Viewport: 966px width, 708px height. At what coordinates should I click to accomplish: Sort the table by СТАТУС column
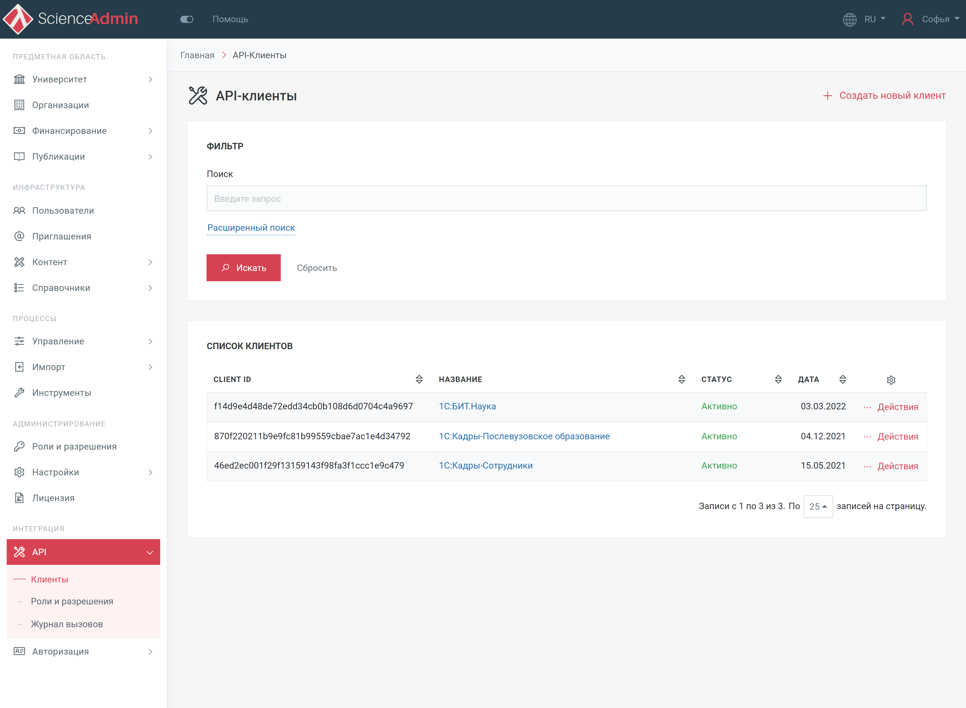778,379
